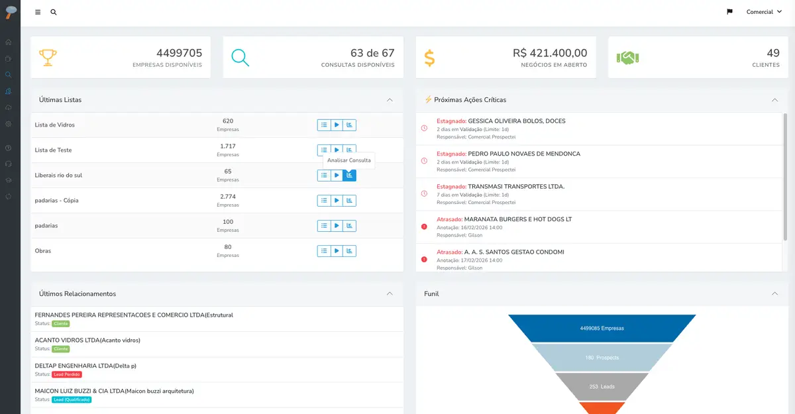View list details for Obras
The height and width of the screenshot is (414, 795).
324,250
